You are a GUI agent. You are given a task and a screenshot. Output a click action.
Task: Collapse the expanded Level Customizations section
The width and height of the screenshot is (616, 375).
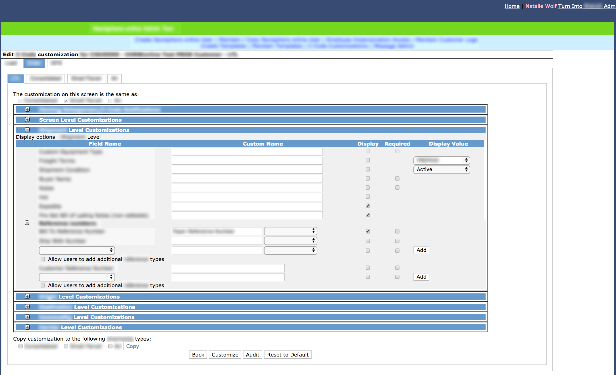tap(27, 130)
